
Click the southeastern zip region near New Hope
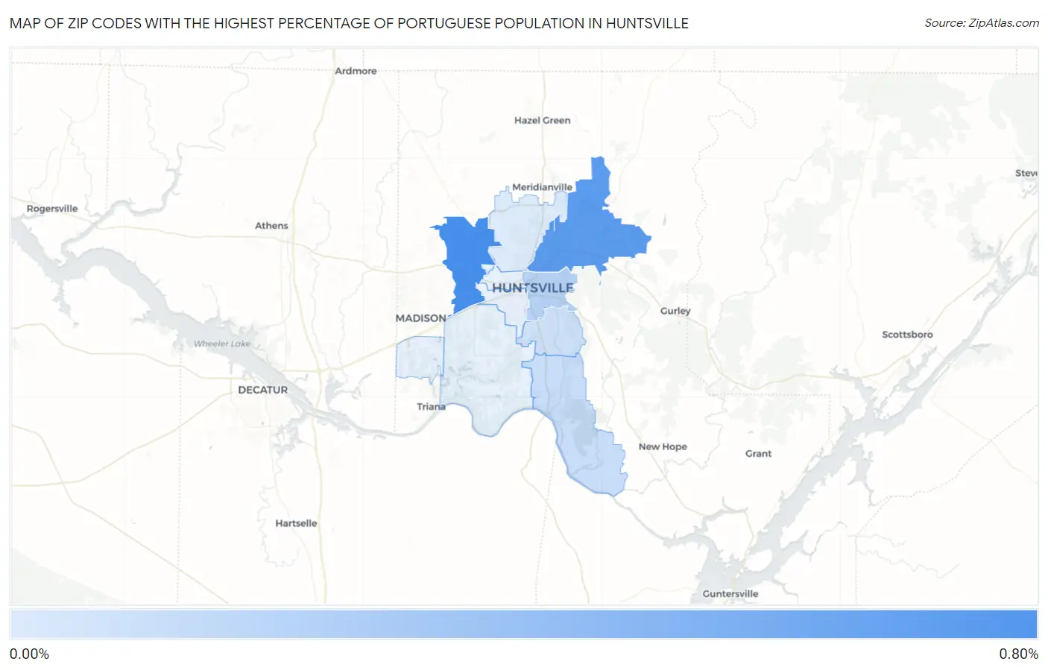(578, 425)
